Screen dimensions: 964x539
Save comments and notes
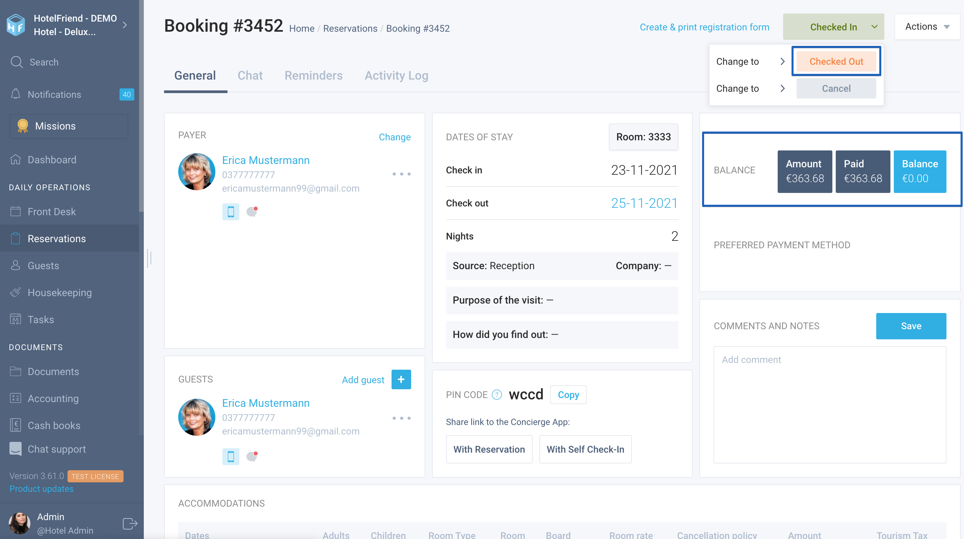click(x=911, y=326)
